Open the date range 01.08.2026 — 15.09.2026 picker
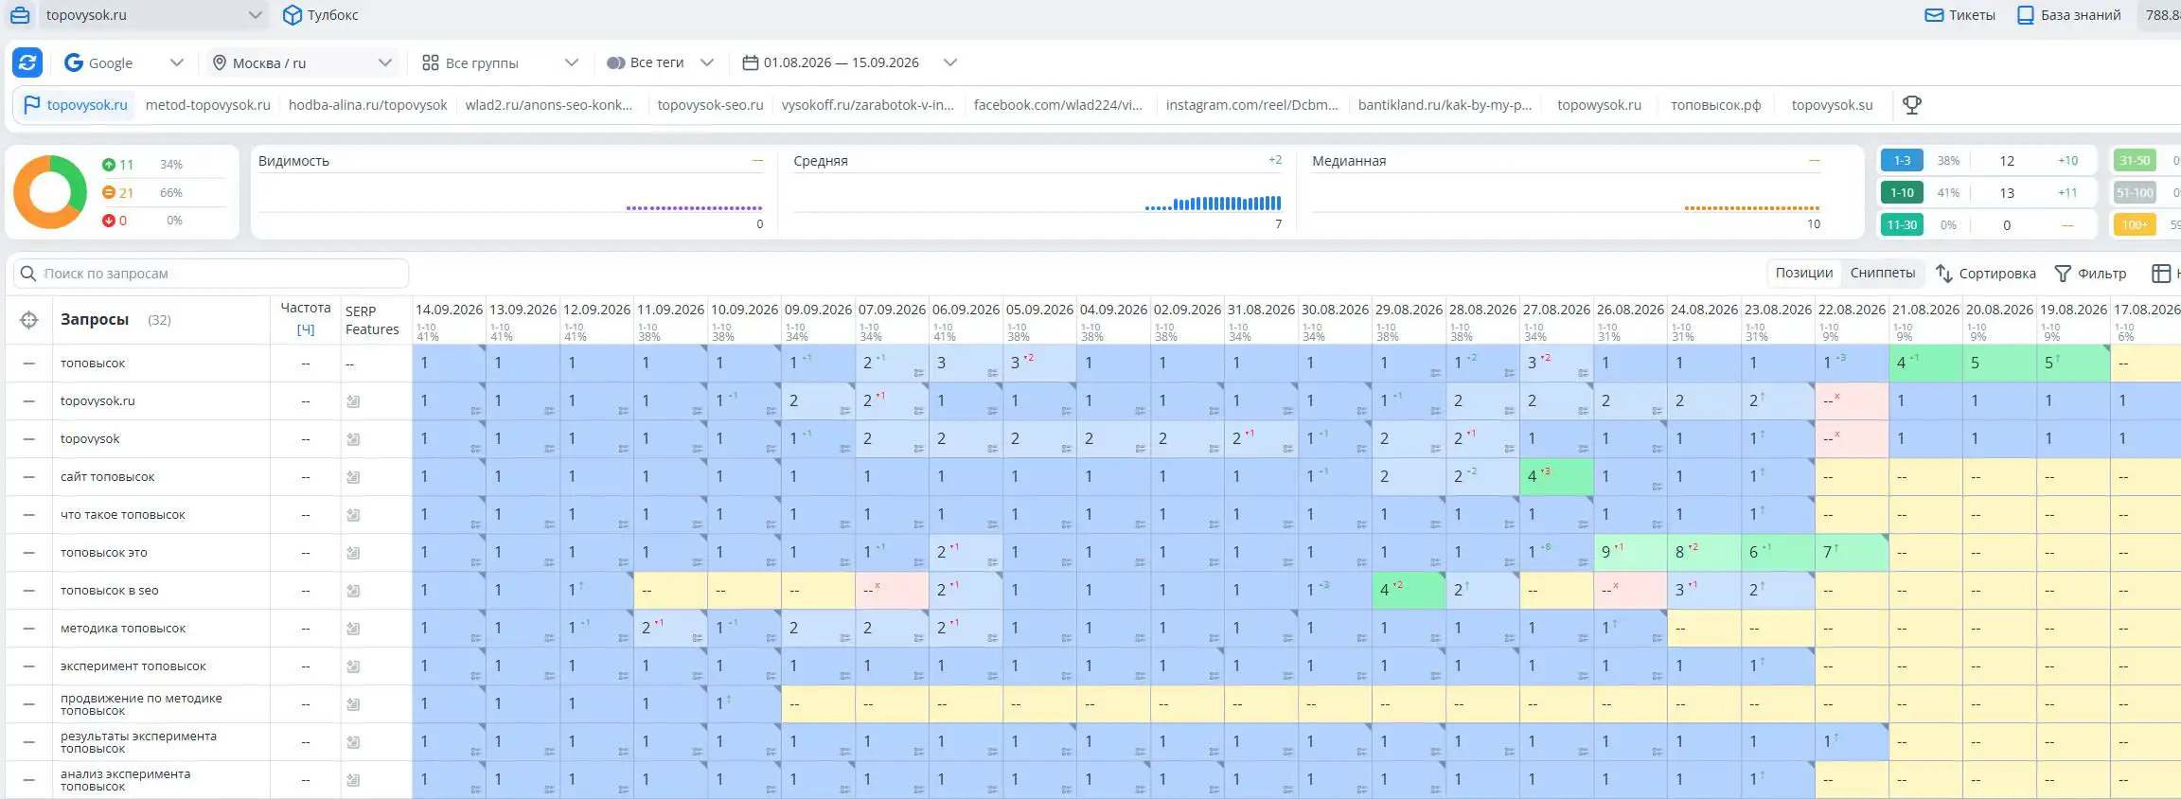The image size is (2181, 799). (849, 62)
